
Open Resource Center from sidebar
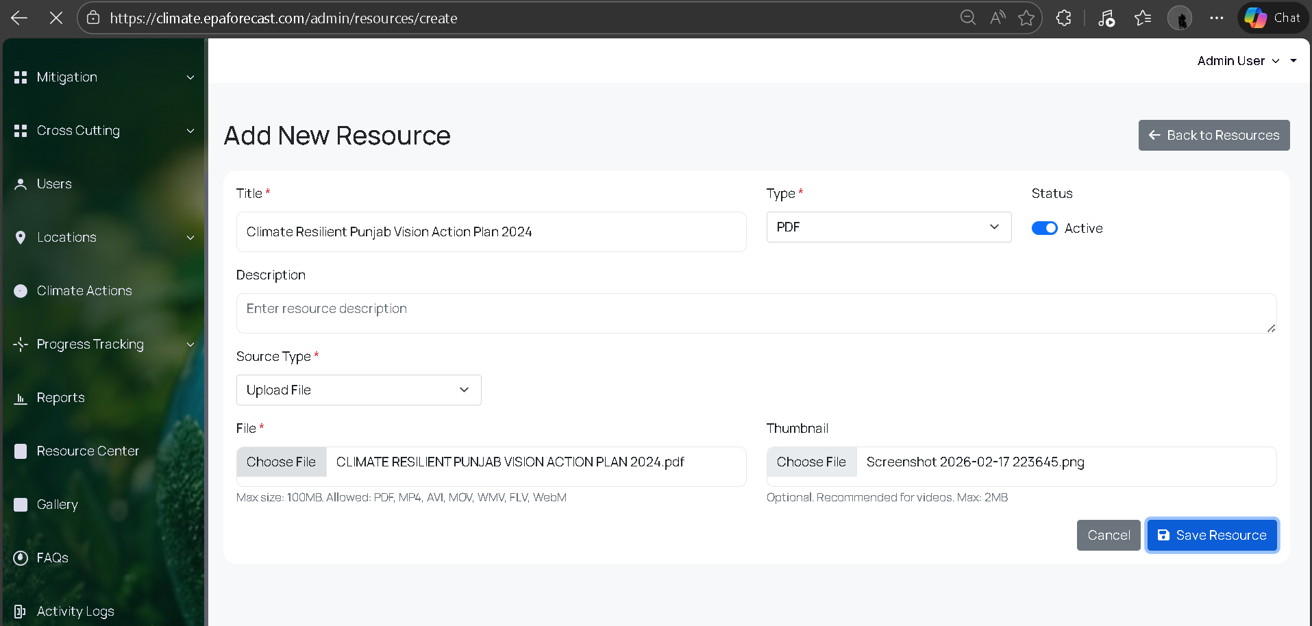[x=88, y=451]
